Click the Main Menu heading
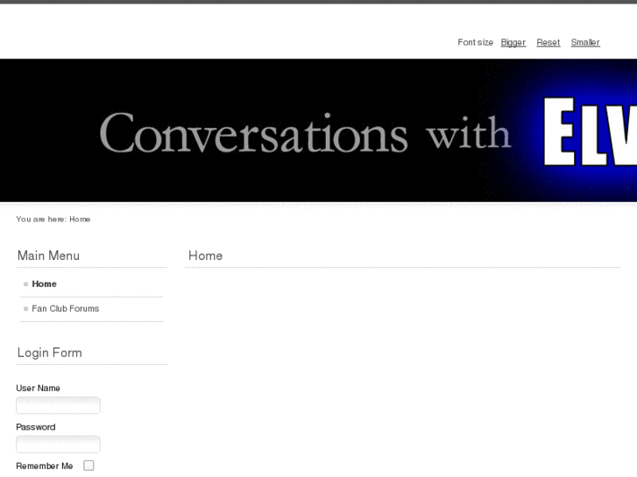 [48, 256]
